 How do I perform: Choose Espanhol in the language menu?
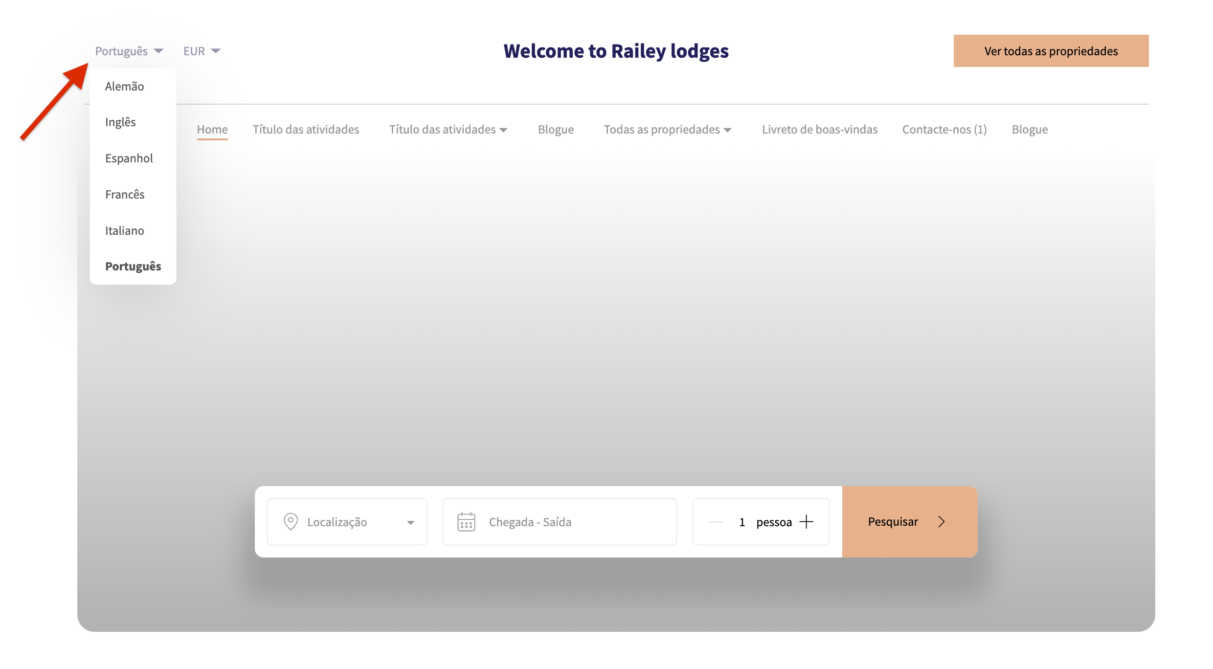(129, 158)
